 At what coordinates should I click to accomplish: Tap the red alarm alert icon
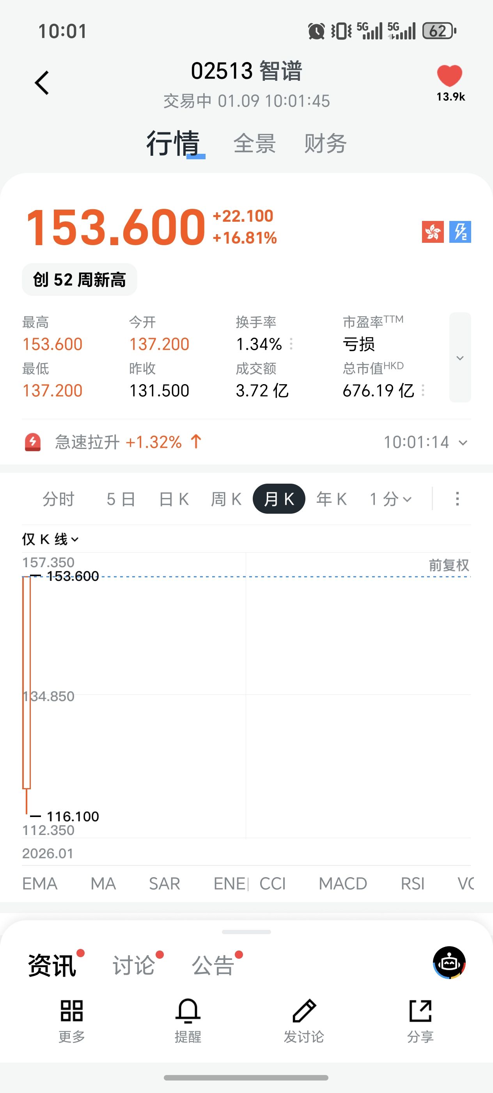(x=33, y=442)
